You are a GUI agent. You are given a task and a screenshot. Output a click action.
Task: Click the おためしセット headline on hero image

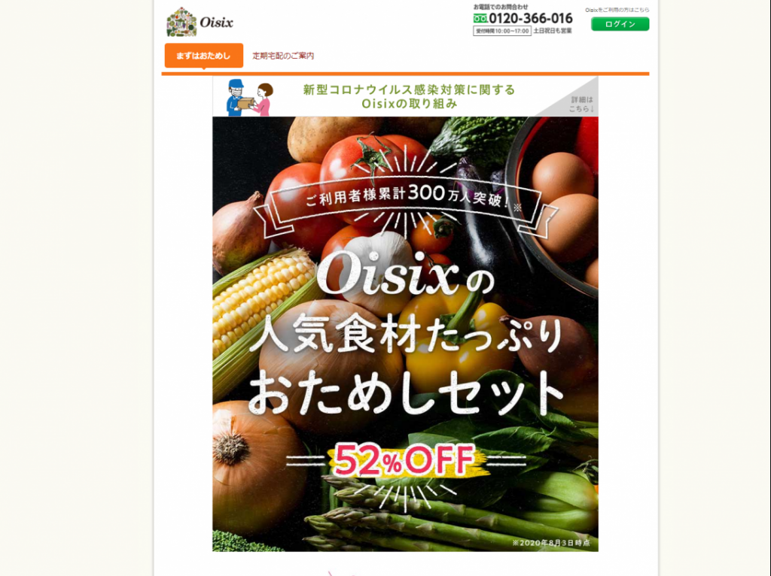click(x=406, y=393)
